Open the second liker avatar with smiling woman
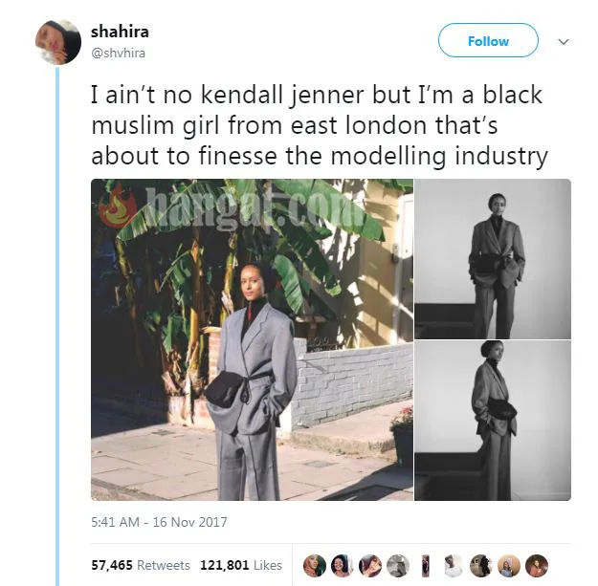This screenshot has width=598, height=586. pyautogui.click(x=343, y=565)
